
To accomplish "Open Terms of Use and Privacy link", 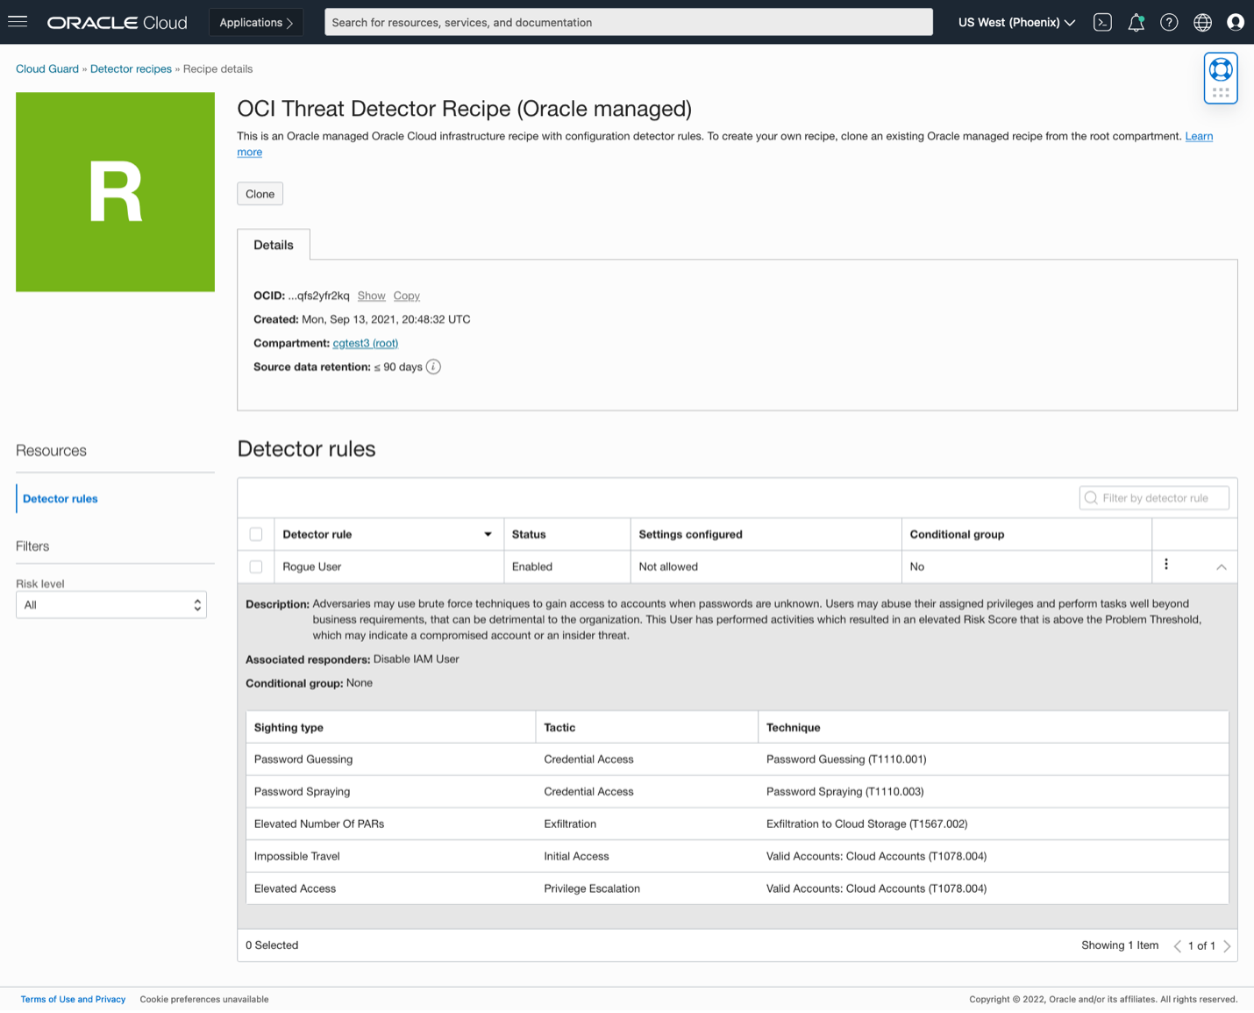I will tap(73, 1000).
